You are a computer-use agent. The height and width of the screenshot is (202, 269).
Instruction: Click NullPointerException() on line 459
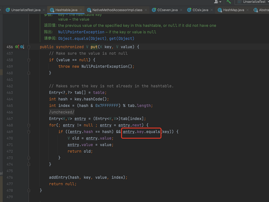(107, 66)
